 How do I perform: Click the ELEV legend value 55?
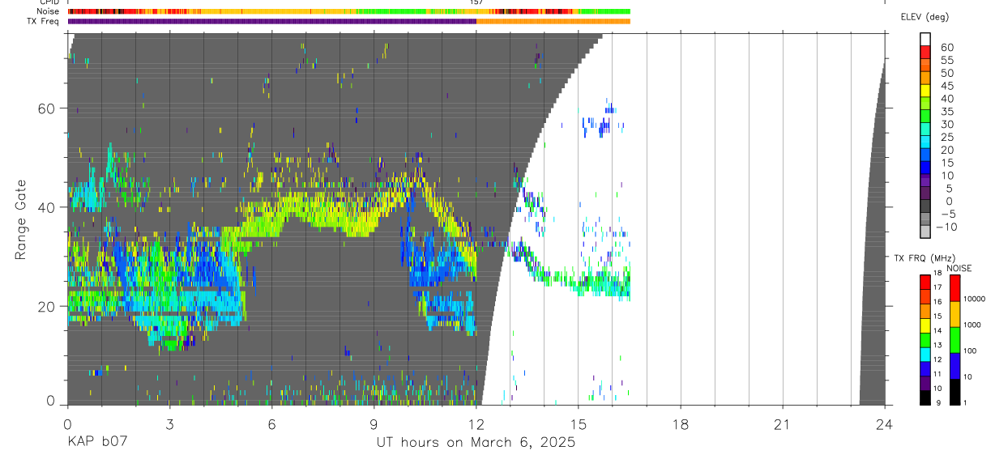(946, 60)
